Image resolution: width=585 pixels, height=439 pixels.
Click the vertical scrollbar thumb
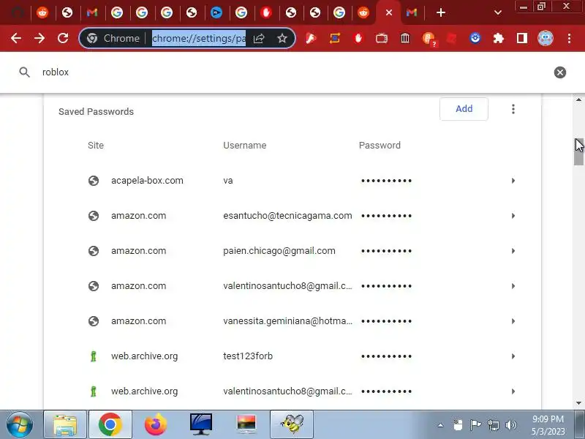click(x=578, y=151)
